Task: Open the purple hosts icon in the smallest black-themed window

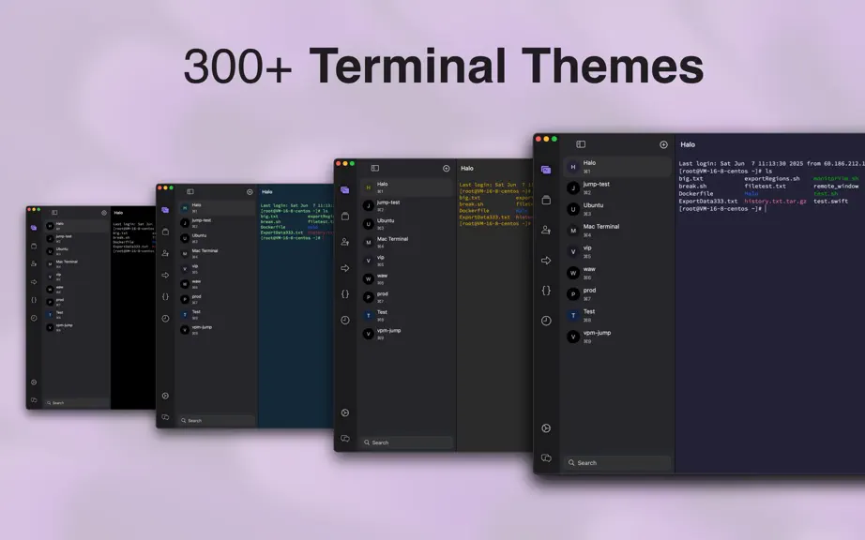Action: tap(34, 228)
